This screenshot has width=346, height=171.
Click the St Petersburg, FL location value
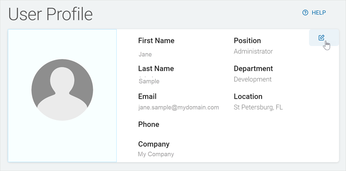(x=258, y=107)
